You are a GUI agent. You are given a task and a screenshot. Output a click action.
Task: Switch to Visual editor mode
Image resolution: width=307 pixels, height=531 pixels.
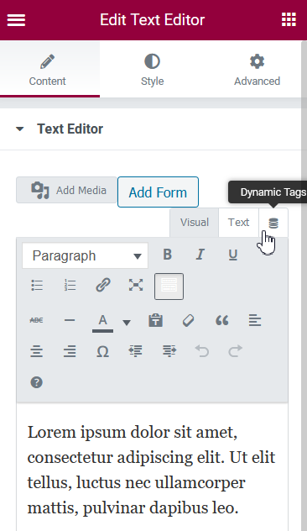[x=194, y=223]
